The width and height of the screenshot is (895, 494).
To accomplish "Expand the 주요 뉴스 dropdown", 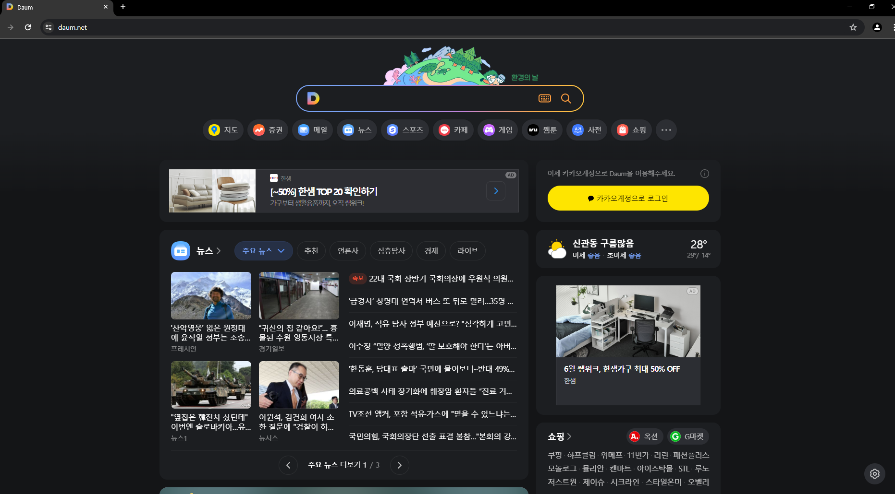I will (x=263, y=250).
